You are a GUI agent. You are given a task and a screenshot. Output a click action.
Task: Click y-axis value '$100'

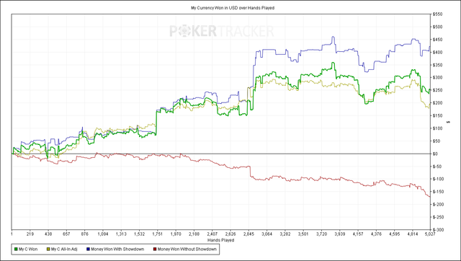click(x=437, y=128)
